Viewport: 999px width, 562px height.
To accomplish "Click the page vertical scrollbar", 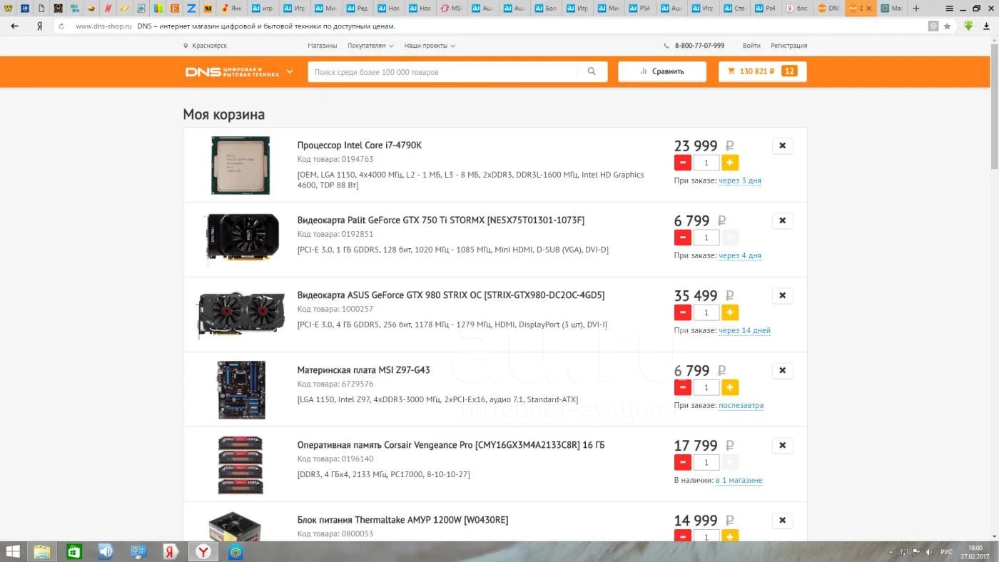I will click(x=994, y=106).
